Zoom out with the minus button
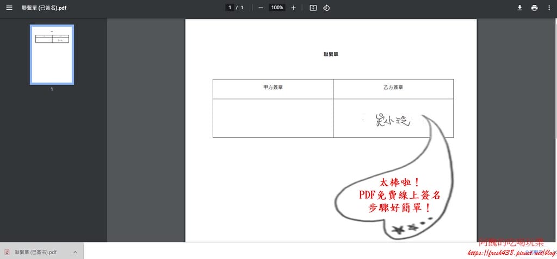This screenshot has height=259, width=557. 261,8
